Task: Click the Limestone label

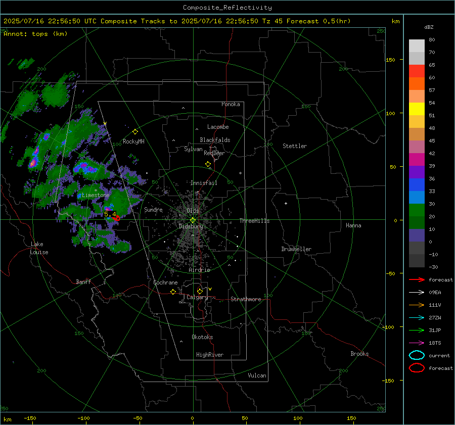Action: click(96, 195)
